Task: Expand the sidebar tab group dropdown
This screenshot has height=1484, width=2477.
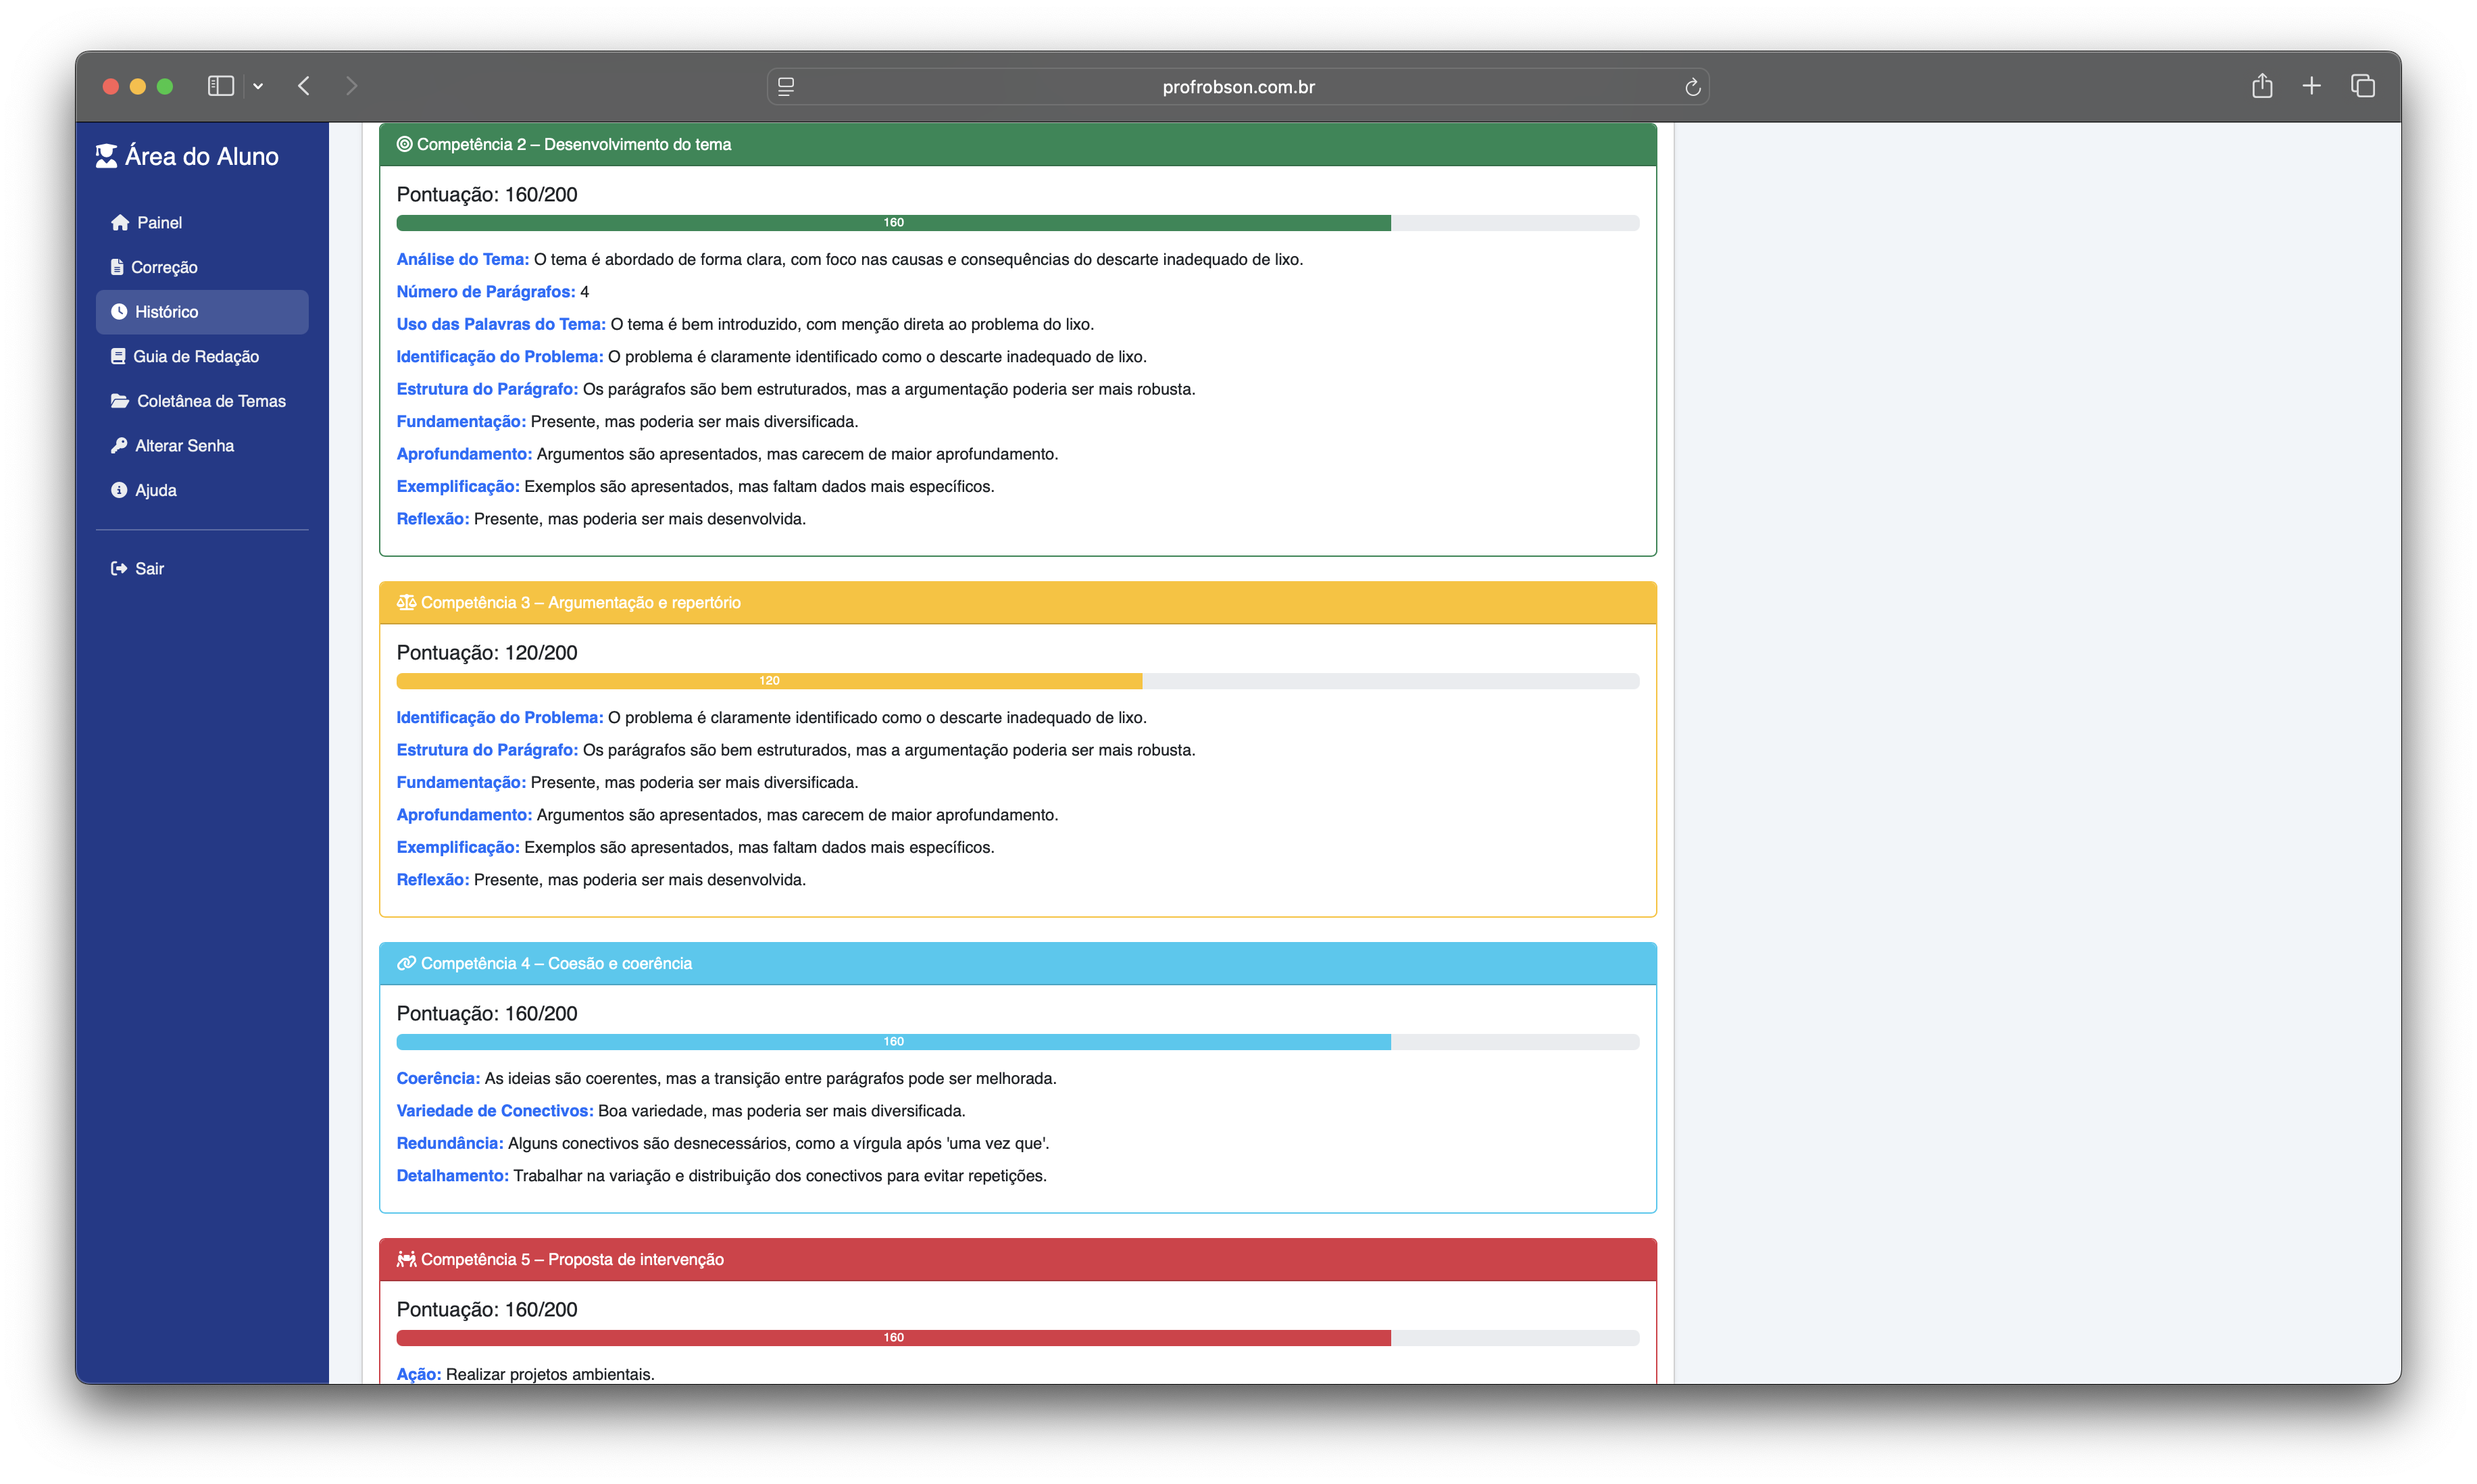Action: (258, 86)
